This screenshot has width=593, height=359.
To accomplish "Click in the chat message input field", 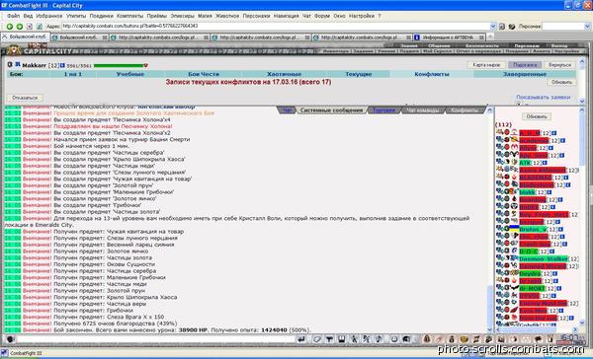I will coord(156,339).
